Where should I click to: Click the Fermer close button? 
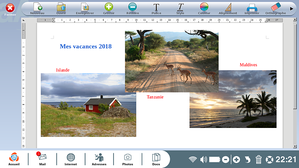10,9
